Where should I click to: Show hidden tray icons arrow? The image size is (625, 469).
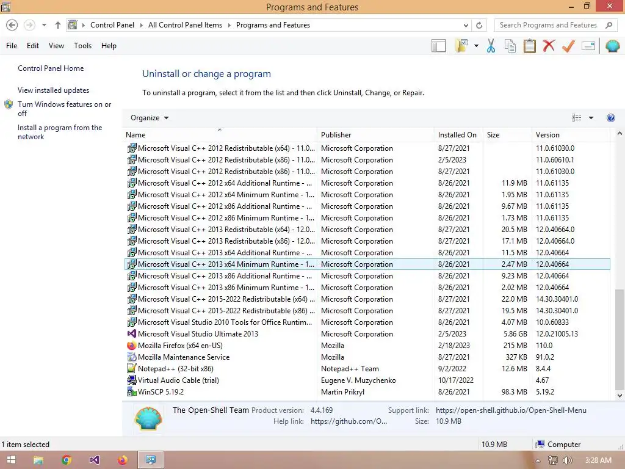[x=538, y=460]
